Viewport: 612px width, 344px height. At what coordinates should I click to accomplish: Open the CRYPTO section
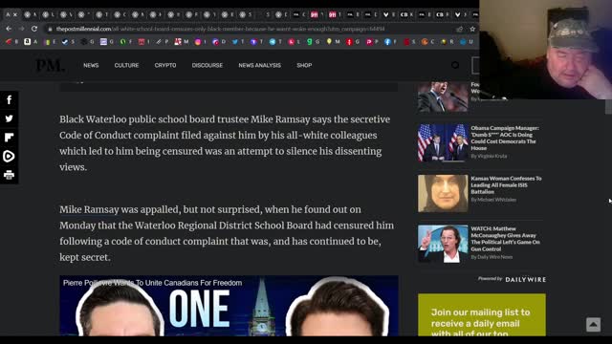click(165, 65)
